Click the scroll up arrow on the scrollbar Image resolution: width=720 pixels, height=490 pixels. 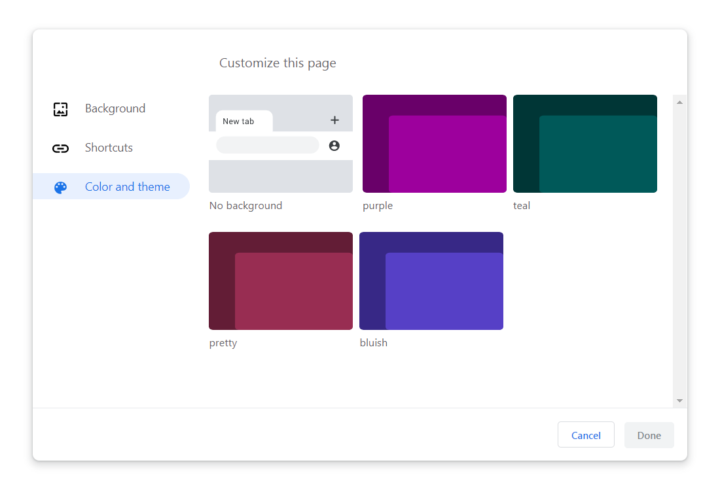pos(679,103)
